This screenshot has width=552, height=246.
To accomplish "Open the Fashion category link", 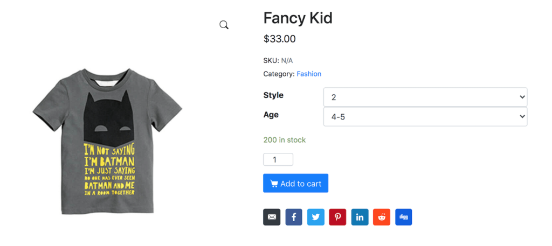I will coord(309,74).
